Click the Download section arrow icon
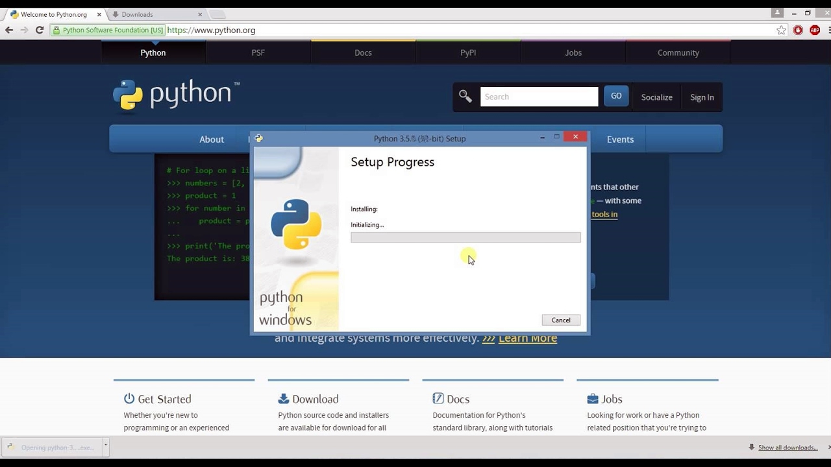The height and width of the screenshot is (467, 831). (284, 399)
